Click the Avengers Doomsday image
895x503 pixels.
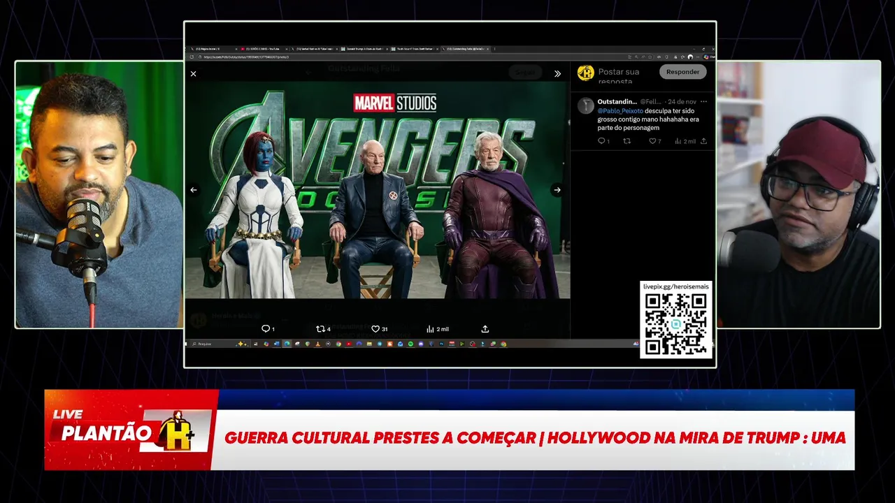point(378,190)
